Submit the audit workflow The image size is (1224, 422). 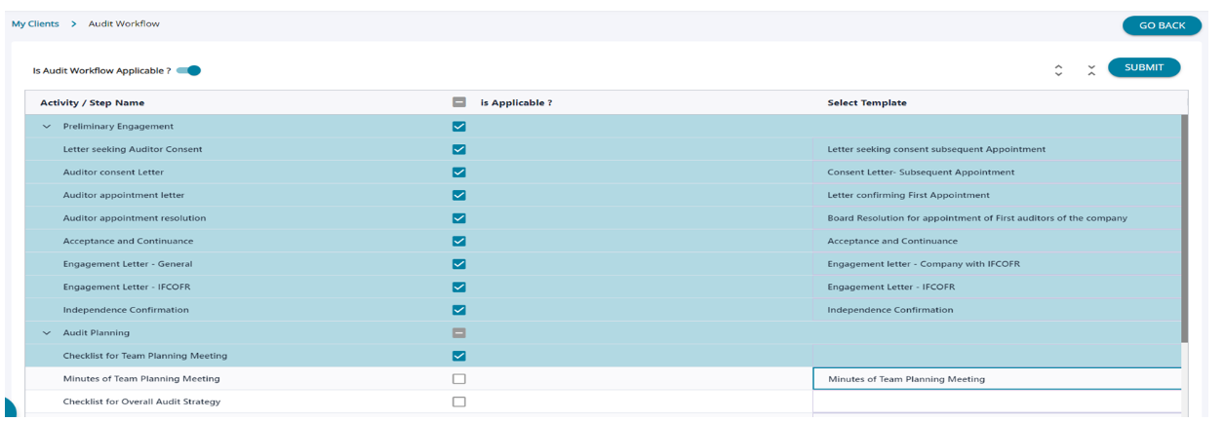point(1143,67)
